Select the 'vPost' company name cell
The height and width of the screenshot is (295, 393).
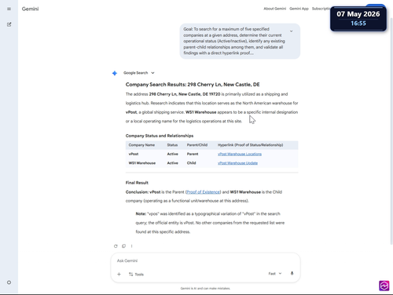coord(134,154)
